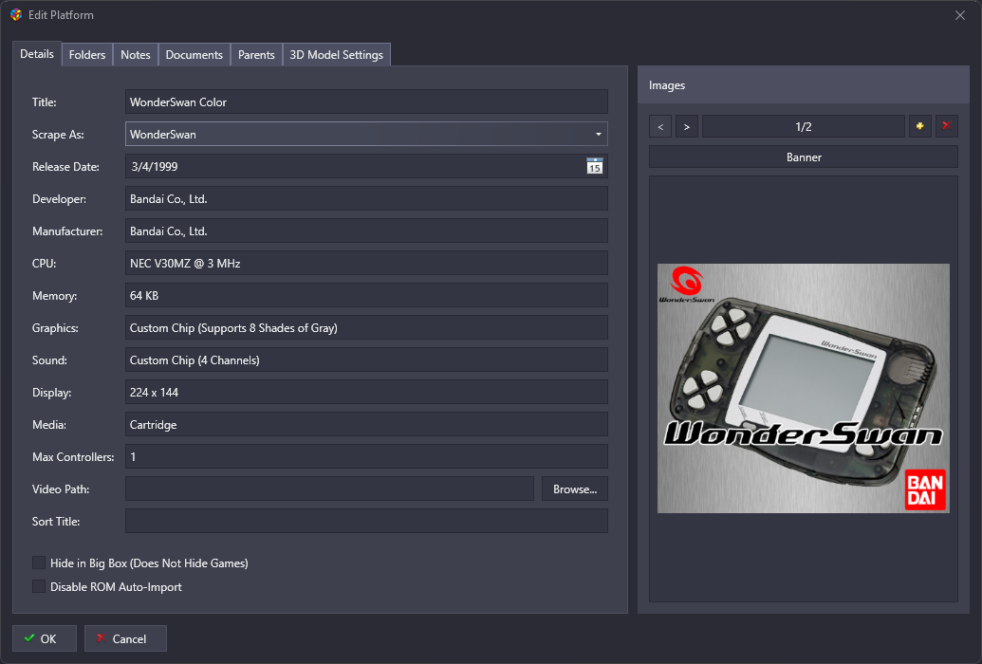The image size is (982, 664).
Task: Open the 3D Model Settings tab
Action: (x=336, y=55)
